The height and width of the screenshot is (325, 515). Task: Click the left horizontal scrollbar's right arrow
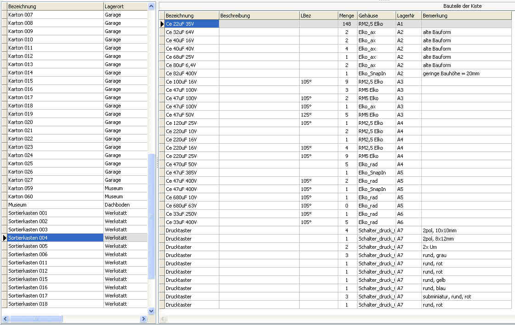coord(143,319)
